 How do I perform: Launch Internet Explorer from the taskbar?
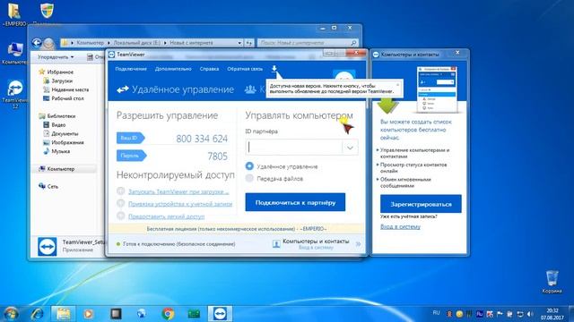pos(37,314)
